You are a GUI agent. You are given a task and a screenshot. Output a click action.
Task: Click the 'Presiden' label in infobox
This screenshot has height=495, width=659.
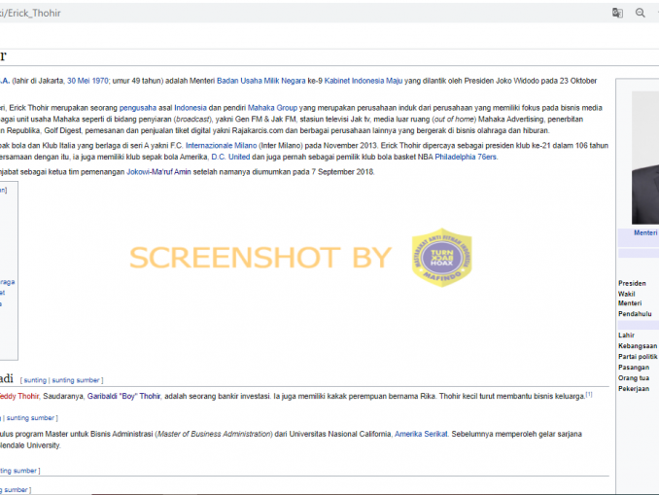632,283
